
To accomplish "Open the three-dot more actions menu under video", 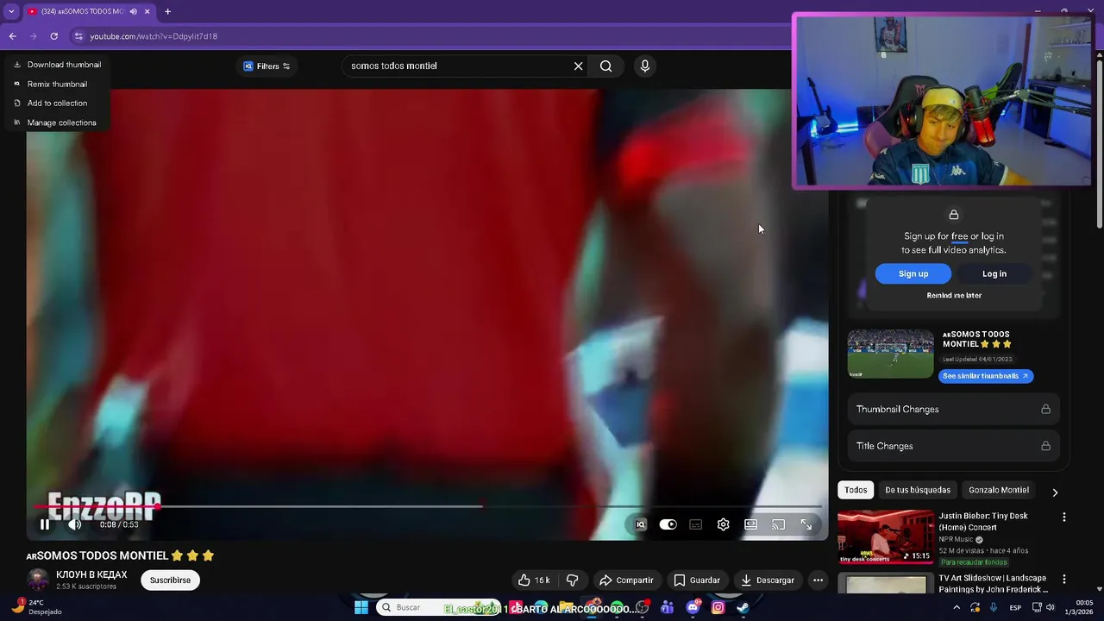I will pyautogui.click(x=818, y=580).
